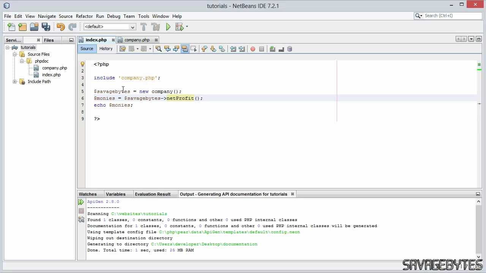Click the Uncomment lines icon

281,49
